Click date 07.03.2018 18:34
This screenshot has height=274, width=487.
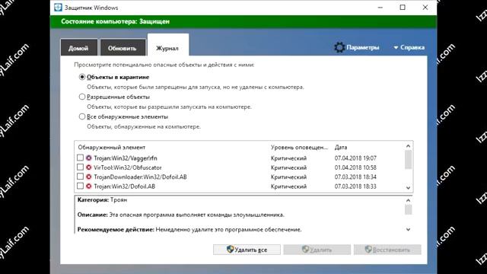click(x=355, y=177)
